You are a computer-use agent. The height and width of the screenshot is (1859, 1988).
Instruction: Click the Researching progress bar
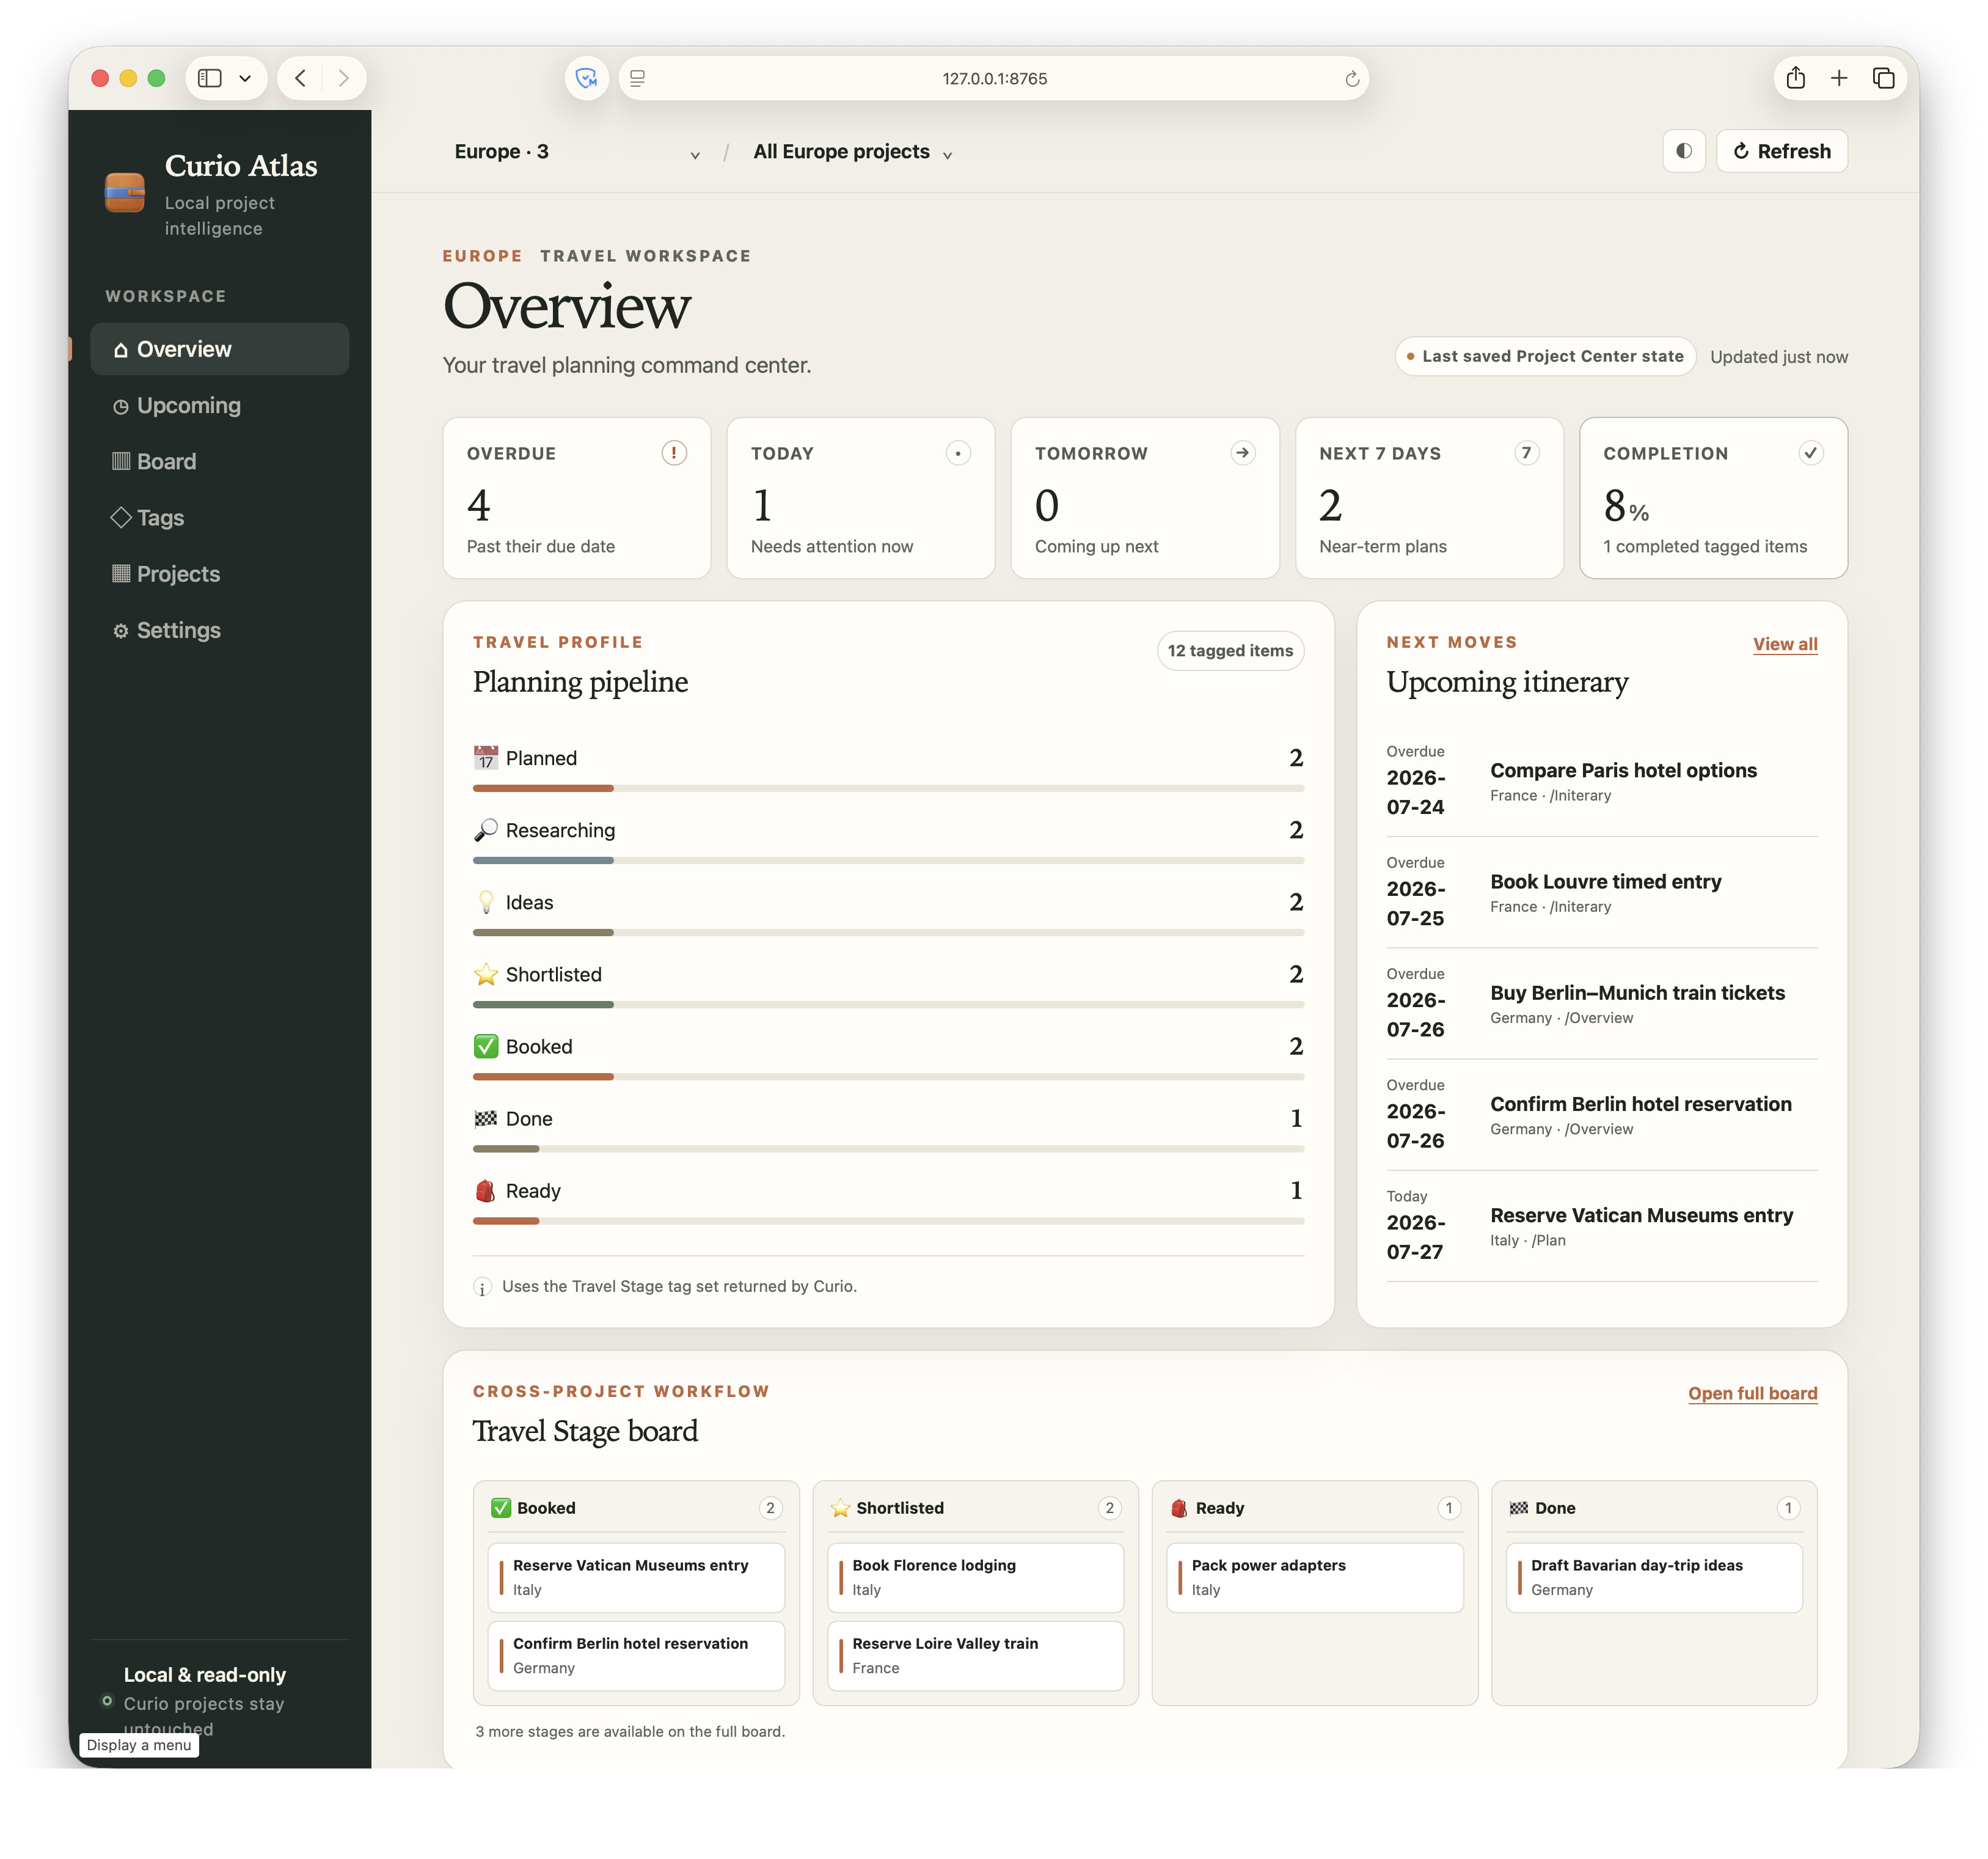tap(888, 860)
